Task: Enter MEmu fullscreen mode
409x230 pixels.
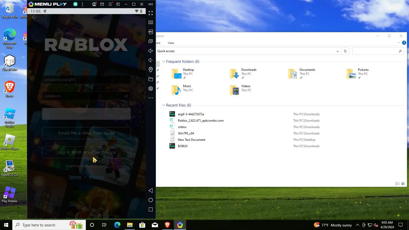Action: (151, 13)
